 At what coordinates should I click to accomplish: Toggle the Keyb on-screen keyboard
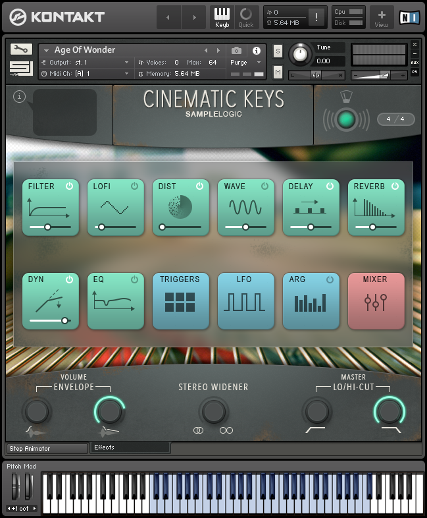coord(222,17)
